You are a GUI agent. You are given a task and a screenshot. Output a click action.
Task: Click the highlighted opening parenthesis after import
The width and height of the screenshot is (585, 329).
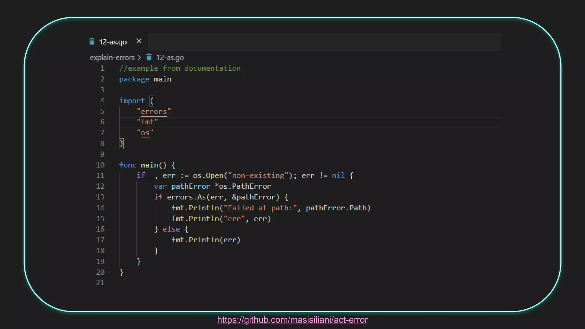[152, 101]
